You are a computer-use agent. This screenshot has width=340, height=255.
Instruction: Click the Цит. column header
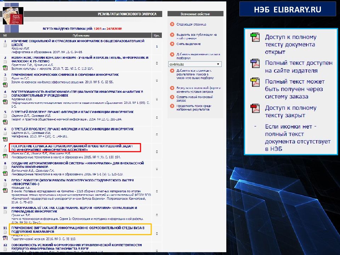(157, 35)
